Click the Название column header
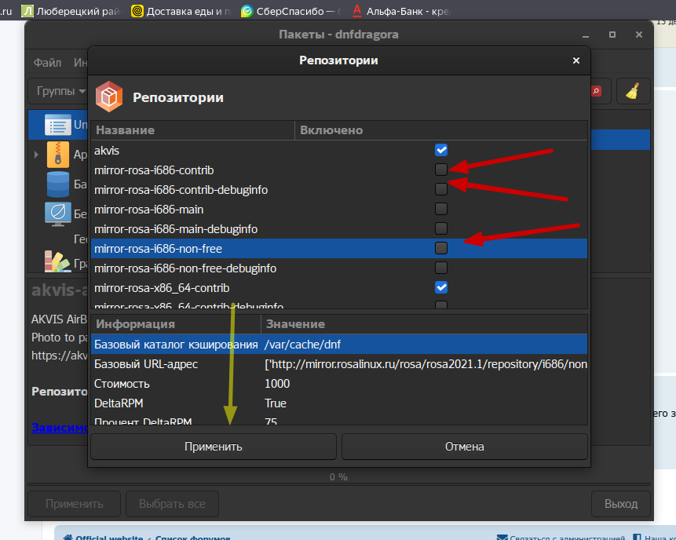This screenshot has height=540, width=676. 192,130
